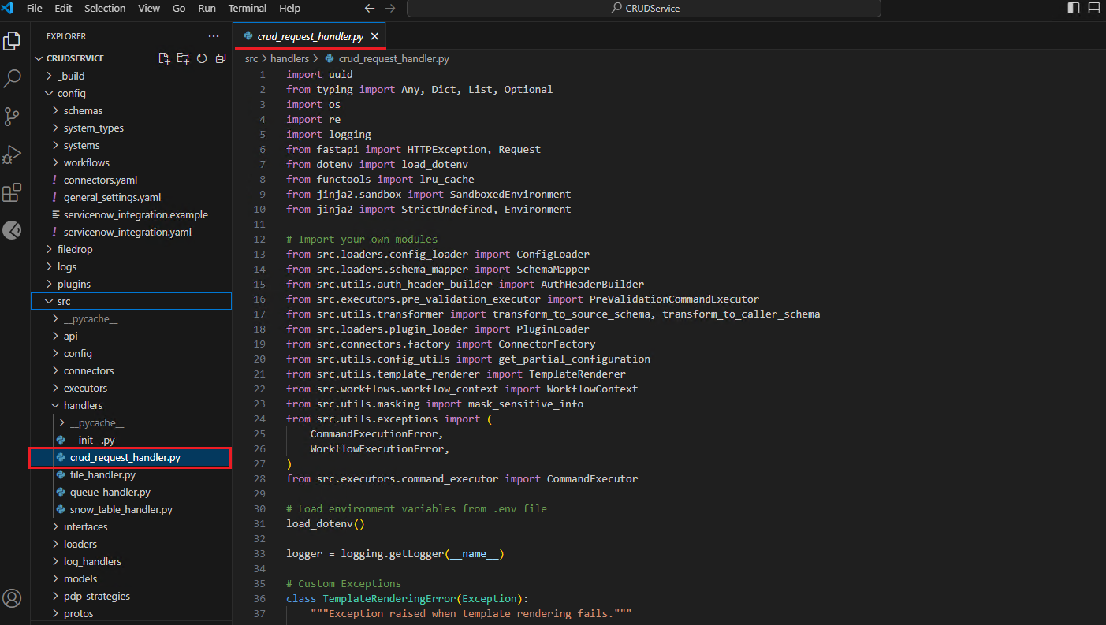This screenshot has width=1106, height=625.
Task: Expand the plugins folder
Action: (x=131, y=284)
